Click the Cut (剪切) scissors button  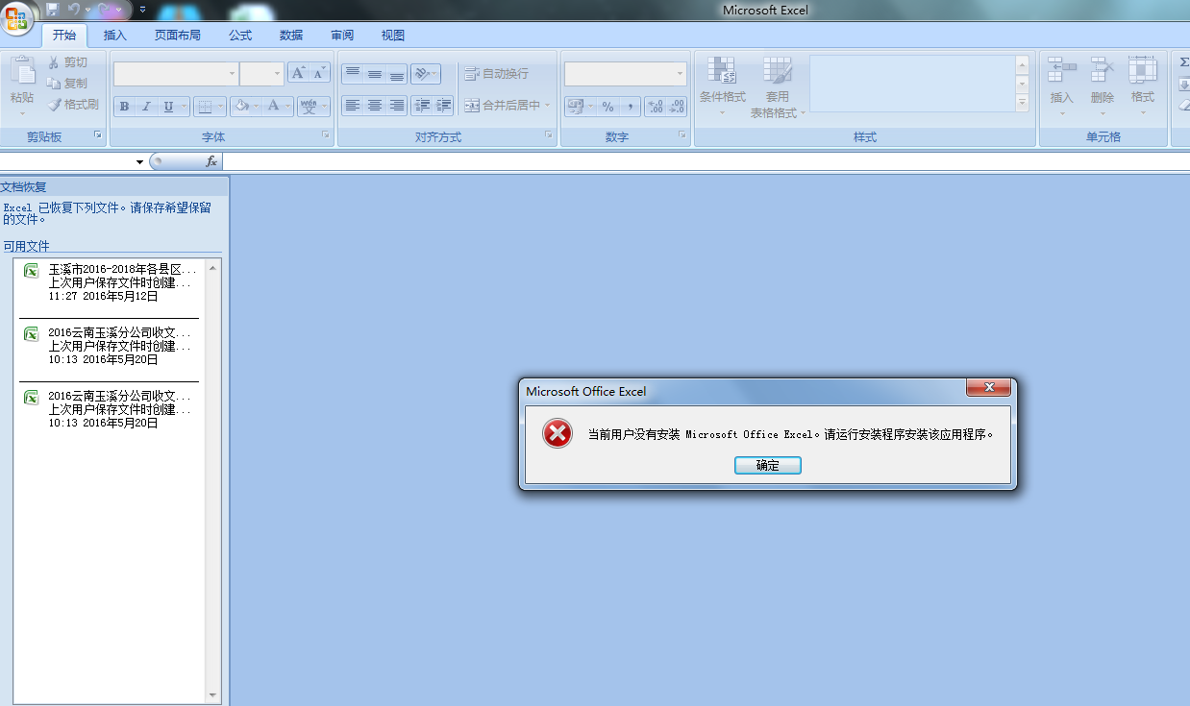(x=66, y=62)
